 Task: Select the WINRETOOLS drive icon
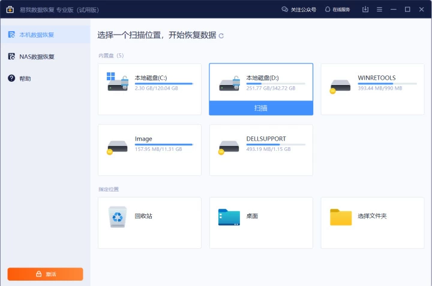click(340, 86)
